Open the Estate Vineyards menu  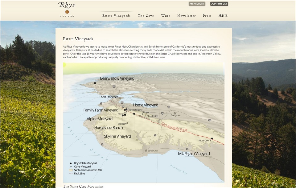[117, 16]
